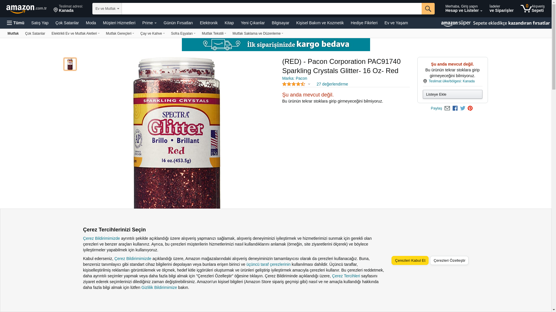Viewport: 556px width, 312px height.
Task: Share the product on Pinterest
Action: [470, 108]
